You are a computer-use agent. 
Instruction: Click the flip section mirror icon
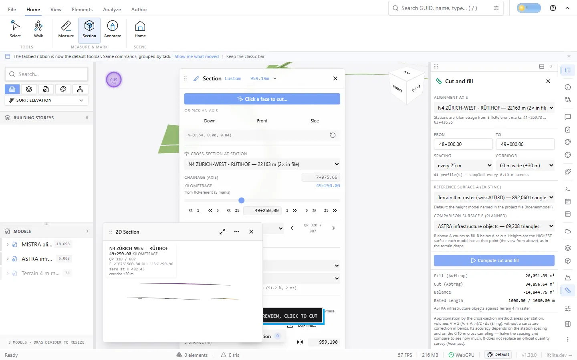(x=300, y=342)
